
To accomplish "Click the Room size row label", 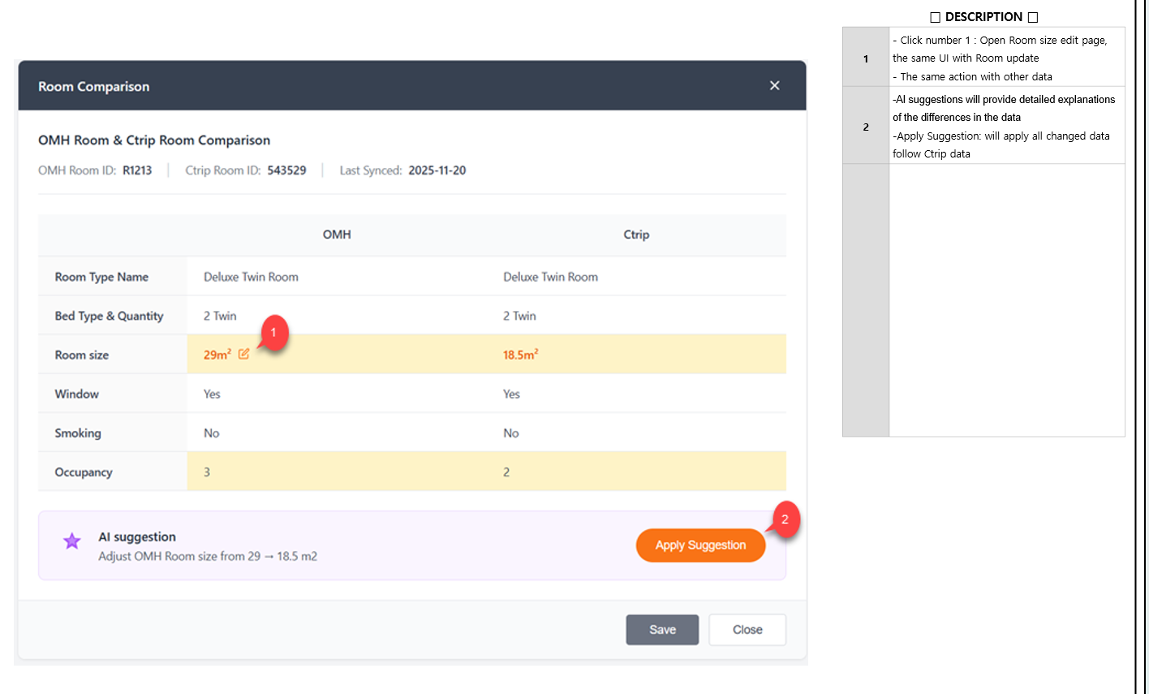I will (82, 355).
